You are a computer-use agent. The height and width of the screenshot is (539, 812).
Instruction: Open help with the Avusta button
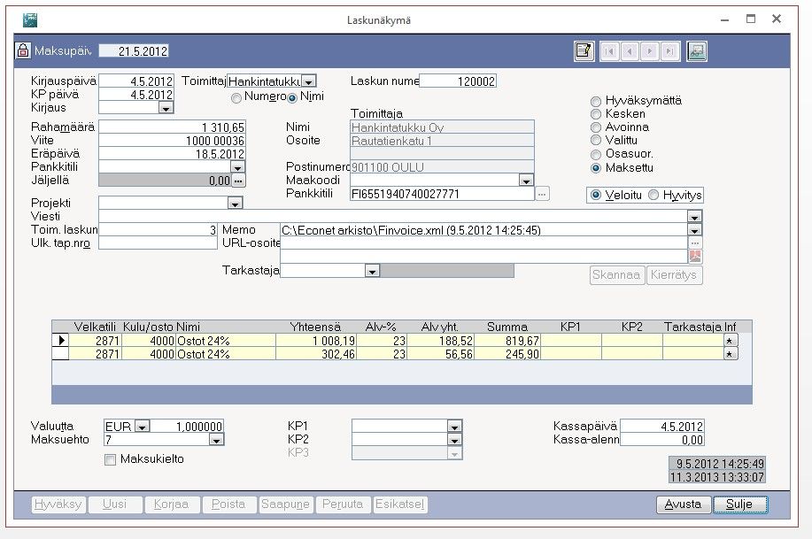click(x=683, y=504)
